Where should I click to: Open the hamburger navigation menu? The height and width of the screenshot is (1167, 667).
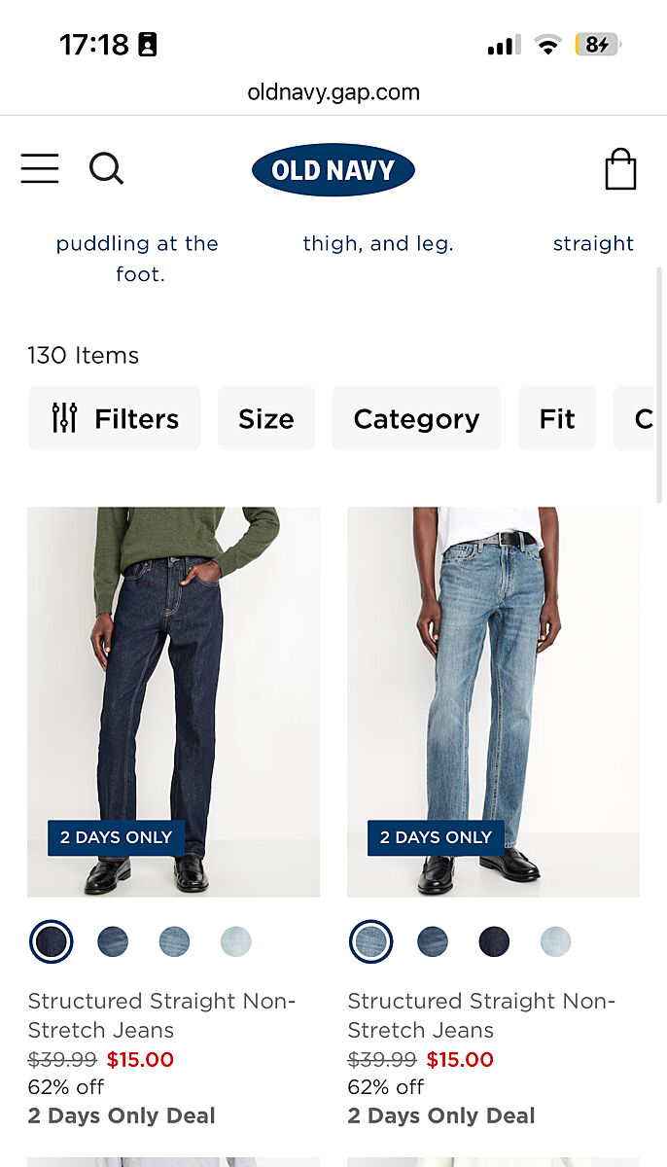(x=40, y=169)
